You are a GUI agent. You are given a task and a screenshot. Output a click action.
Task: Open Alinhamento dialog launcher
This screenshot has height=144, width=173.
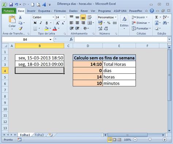coord(93,34)
